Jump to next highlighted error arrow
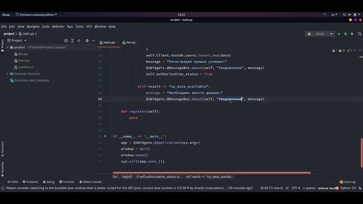The height and width of the screenshot is (204, 363). pyautogui.click(x=360, y=50)
